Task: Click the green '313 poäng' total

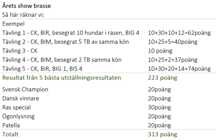Action: pos(163,135)
